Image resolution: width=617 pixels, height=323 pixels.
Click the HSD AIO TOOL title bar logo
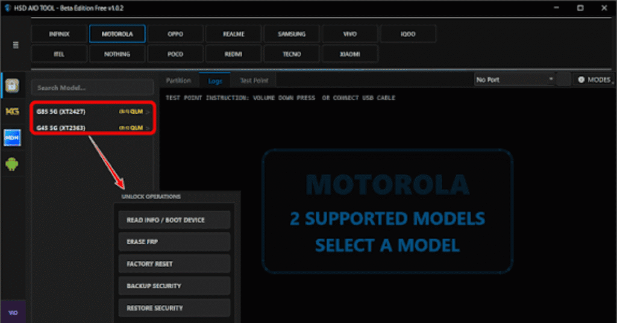pos(7,8)
